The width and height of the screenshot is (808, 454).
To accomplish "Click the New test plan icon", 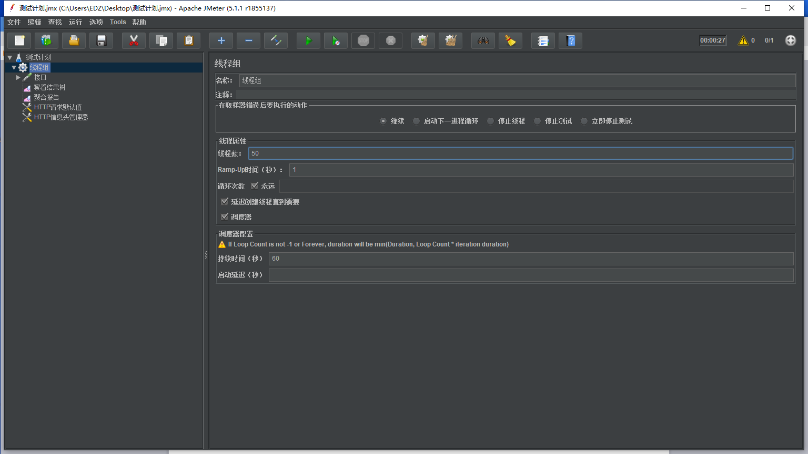I will tap(19, 40).
